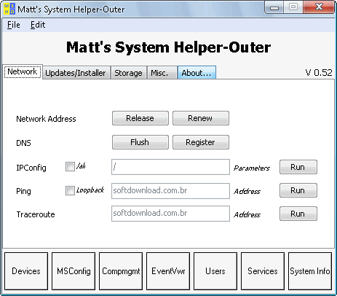Click the Traceroute address input field

(170, 214)
